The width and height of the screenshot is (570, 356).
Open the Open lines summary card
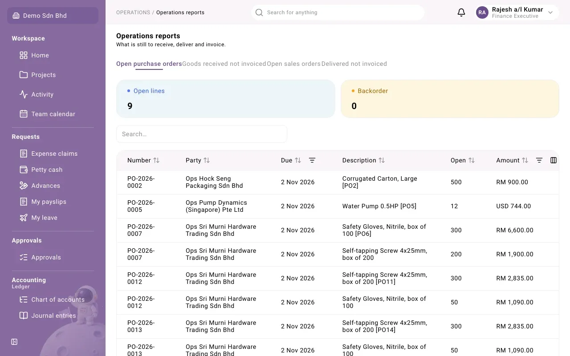[225, 99]
